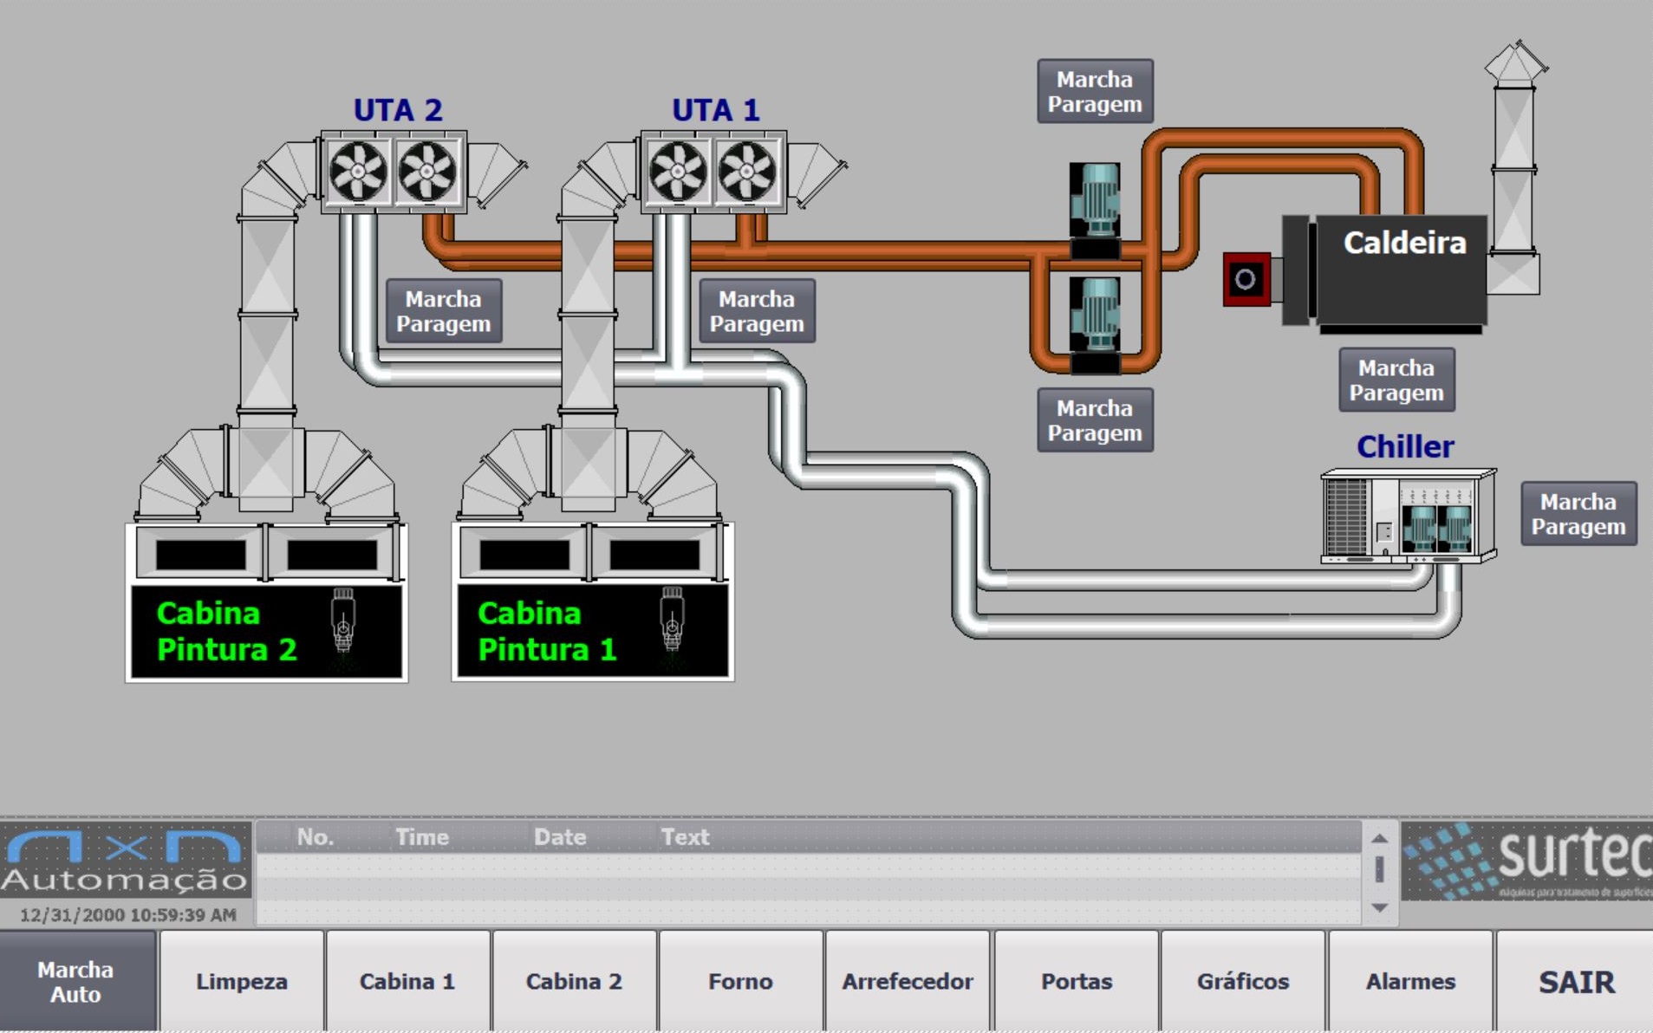The height and width of the screenshot is (1033, 1653).
Task: Switch to the Forno screen
Action: pyautogui.click(x=740, y=981)
